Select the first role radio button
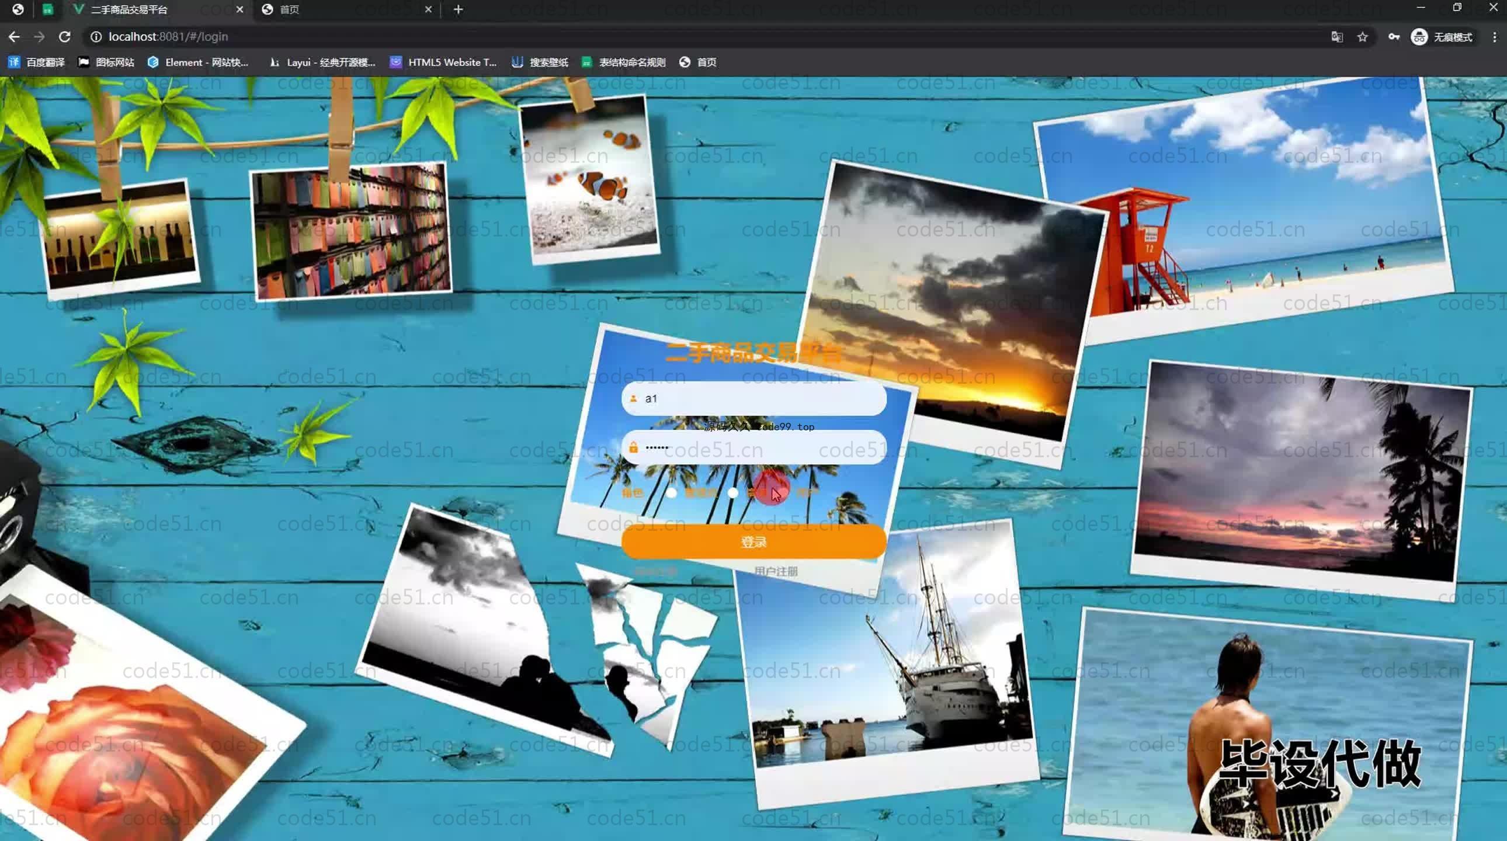This screenshot has height=841, width=1507. coord(672,492)
